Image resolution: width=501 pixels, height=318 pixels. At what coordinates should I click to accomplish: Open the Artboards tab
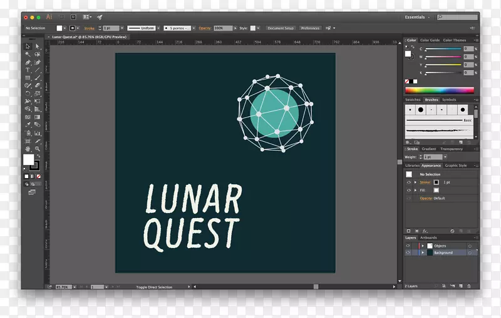coord(428,237)
